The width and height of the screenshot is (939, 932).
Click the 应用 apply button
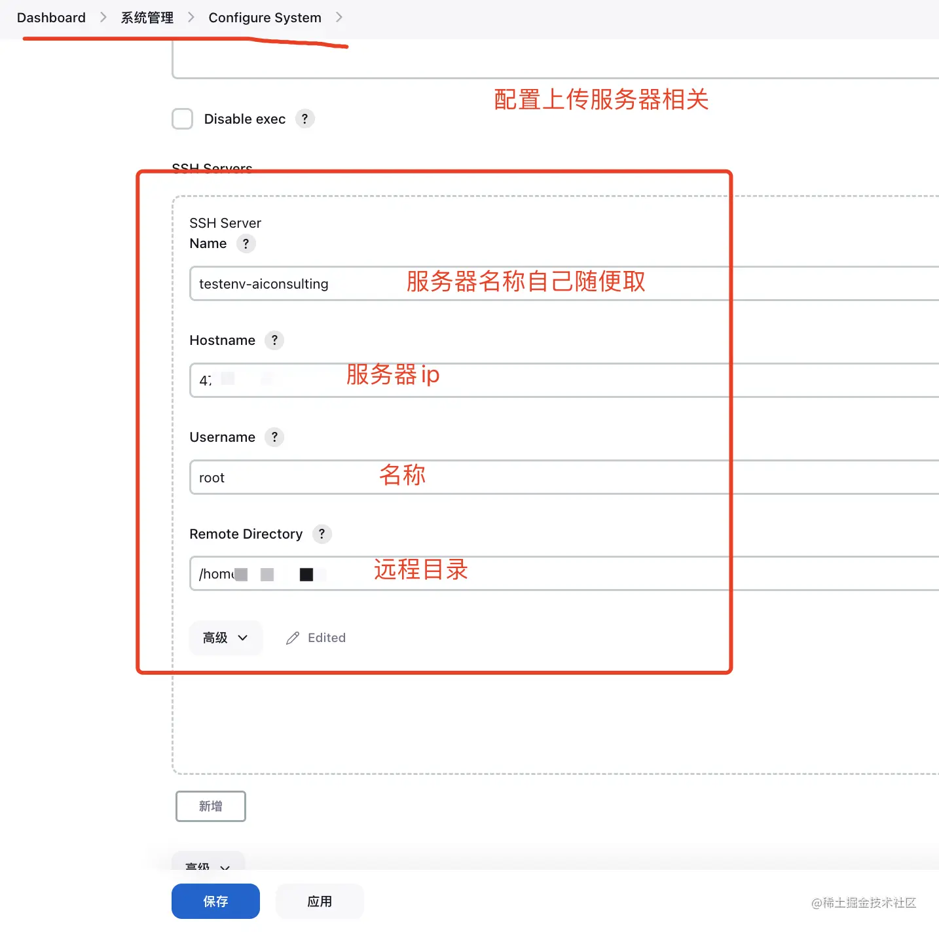tap(320, 901)
